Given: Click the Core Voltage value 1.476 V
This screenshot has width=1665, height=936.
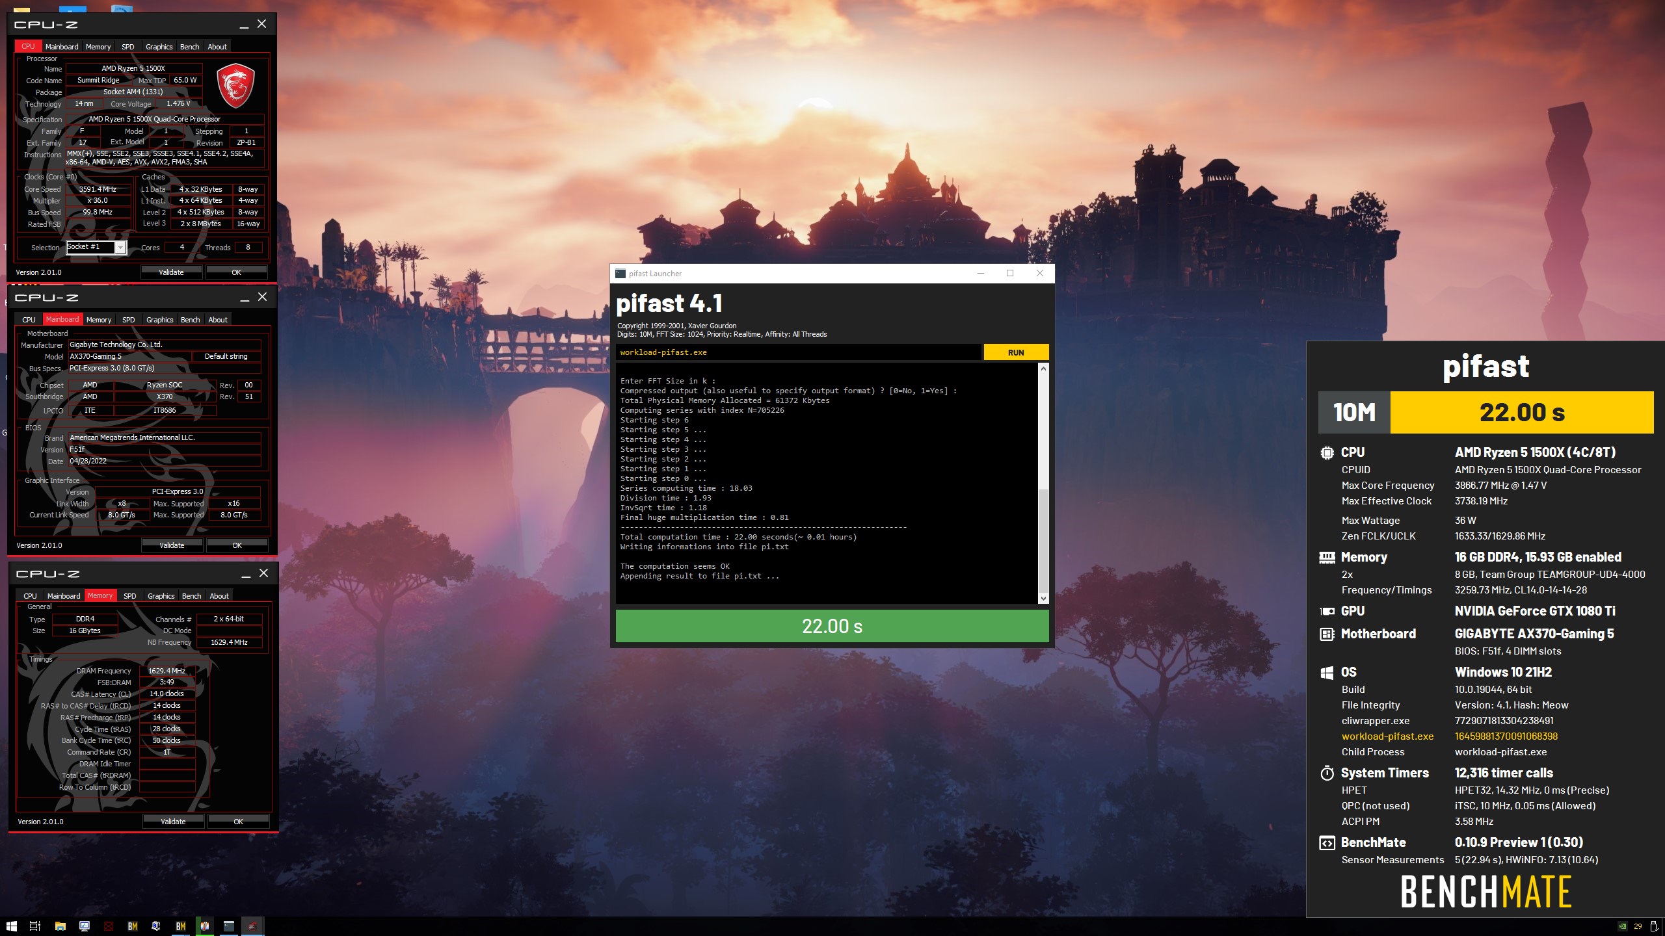Looking at the screenshot, I should (179, 103).
